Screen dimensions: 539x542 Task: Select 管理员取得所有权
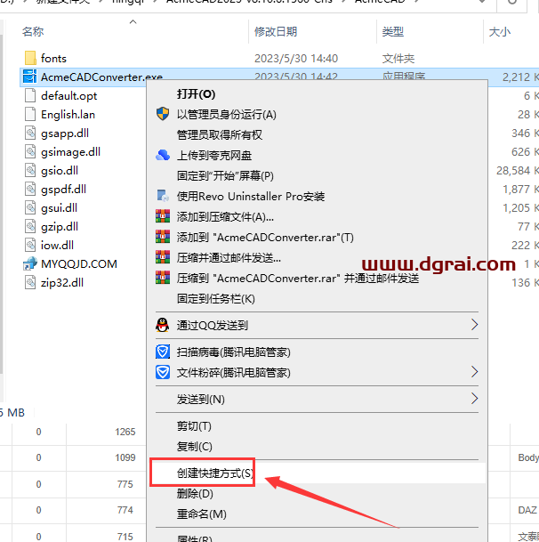(x=220, y=134)
